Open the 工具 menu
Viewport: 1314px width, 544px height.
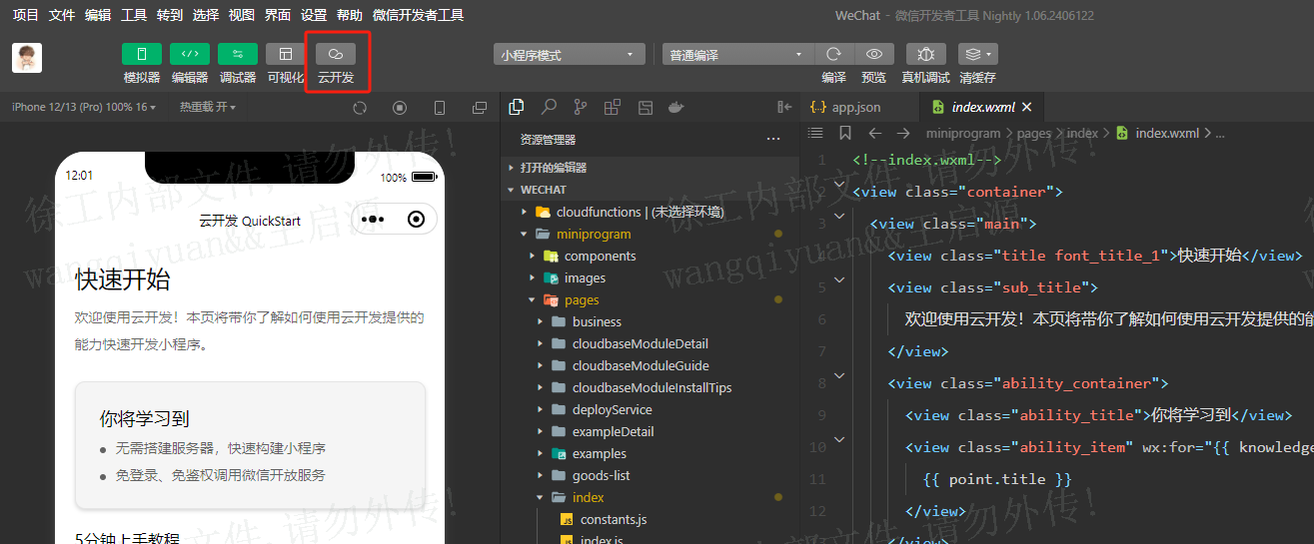tap(134, 15)
